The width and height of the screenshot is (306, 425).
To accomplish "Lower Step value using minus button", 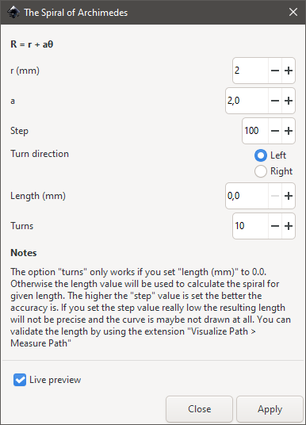I will click(x=275, y=131).
